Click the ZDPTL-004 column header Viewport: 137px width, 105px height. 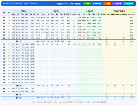[x=123, y=14]
